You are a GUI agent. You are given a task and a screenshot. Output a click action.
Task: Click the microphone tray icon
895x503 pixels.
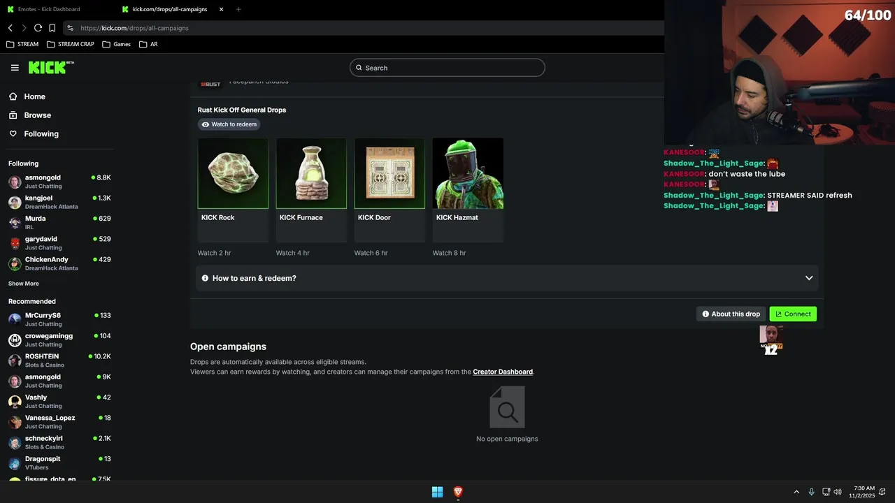point(811,492)
